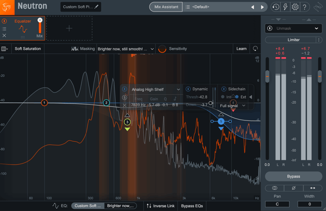Select EQ node 2

pos(106,103)
